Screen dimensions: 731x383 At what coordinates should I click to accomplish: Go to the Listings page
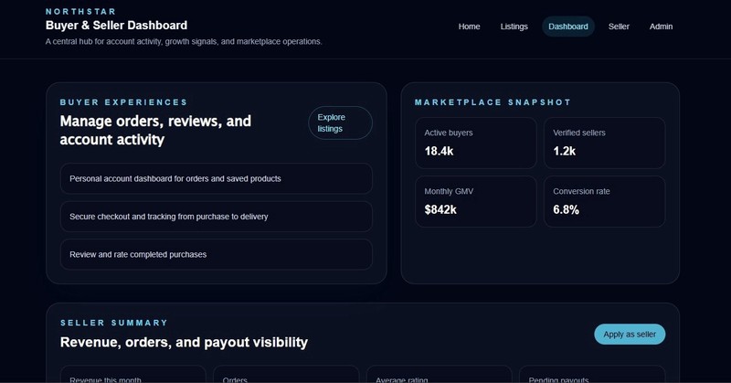[514, 27]
